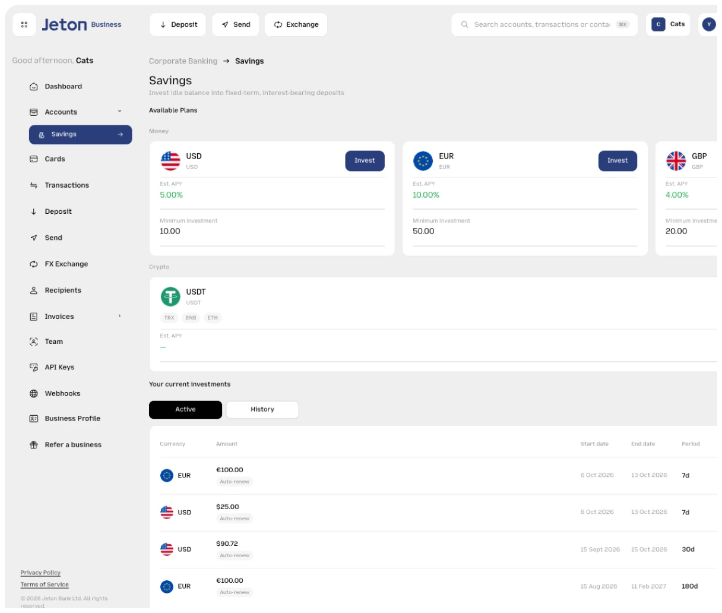This screenshot has width=722, height=613.
Task: Invest in the EUR savings plan
Action: click(x=617, y=160)
